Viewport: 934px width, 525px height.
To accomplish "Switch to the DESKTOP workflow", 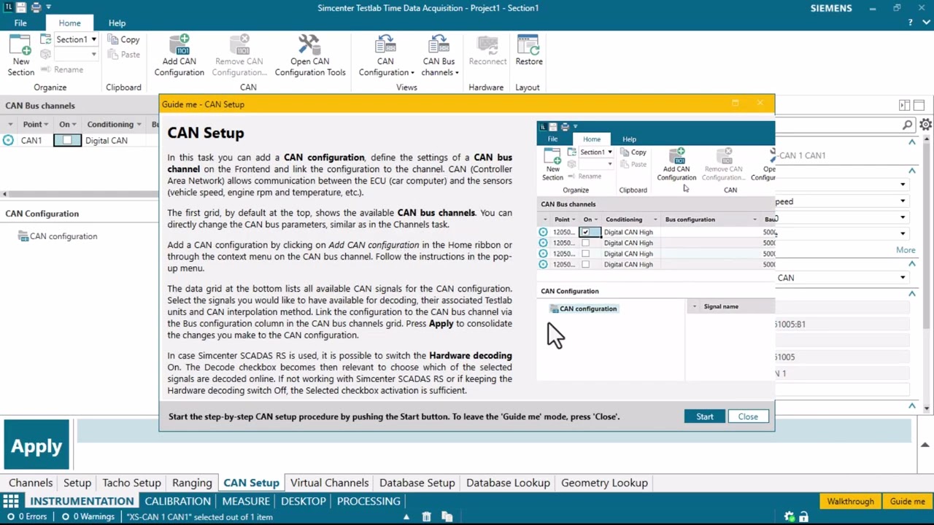I will coord(303,501).
